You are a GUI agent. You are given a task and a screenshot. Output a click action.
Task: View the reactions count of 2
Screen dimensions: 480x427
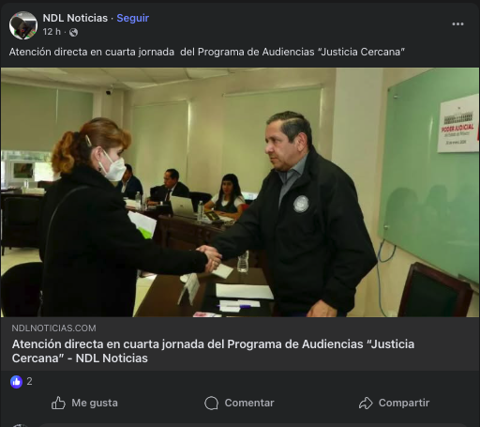(x=29, y=381)
